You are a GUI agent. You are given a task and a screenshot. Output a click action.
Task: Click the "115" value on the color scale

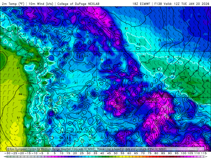click(204, 153)
